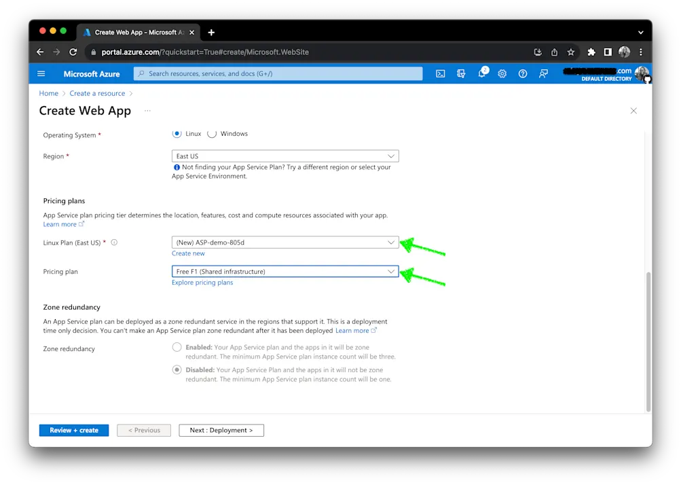Click the Review + create button
Screen dimensions: 681x485
click(x=73, y=430)
